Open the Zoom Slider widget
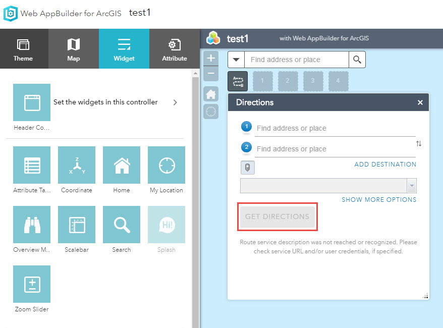This screenshot has height=328, width=443. [32, 284]
